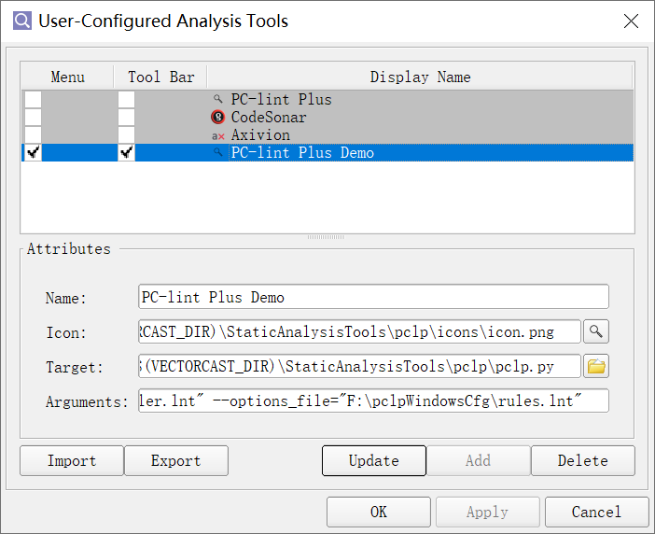The image size is (655, 534).
Task: Toggle Menu checkbox for Axivion
Action: (34, 135)
